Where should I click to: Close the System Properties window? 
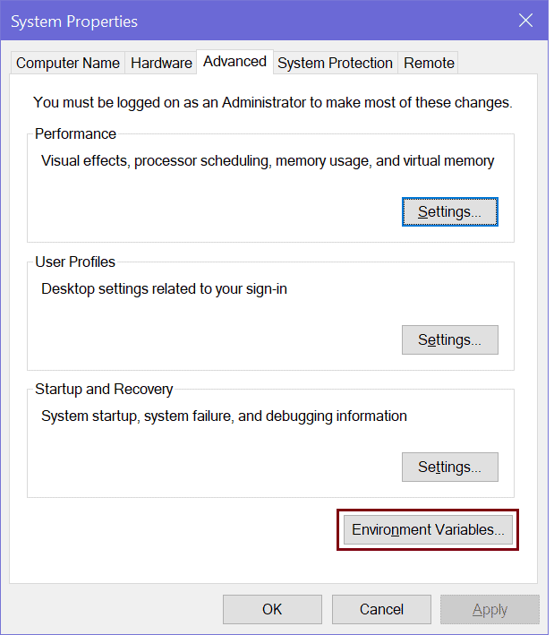(x=524, y=21)
